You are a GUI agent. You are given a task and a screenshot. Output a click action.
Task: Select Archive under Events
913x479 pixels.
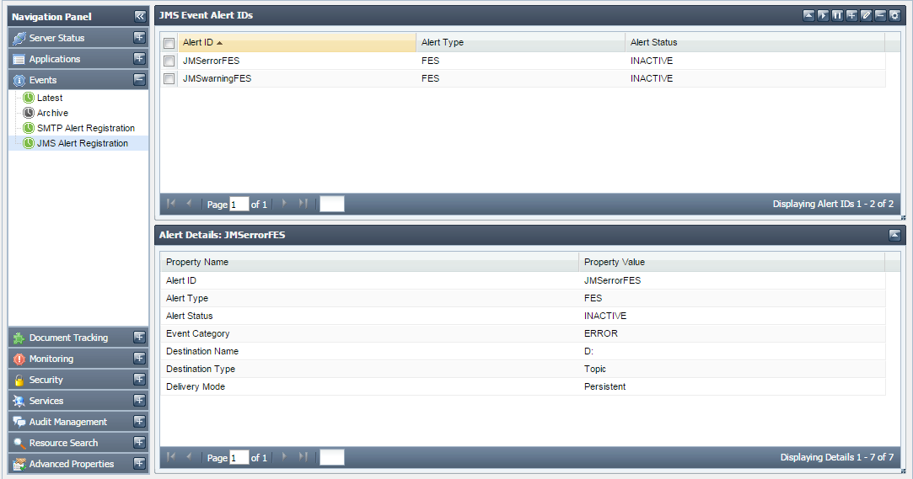[52, 113]
